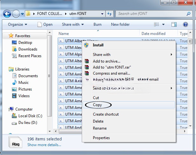Click the Back navigation arrow button

(7, 14)
